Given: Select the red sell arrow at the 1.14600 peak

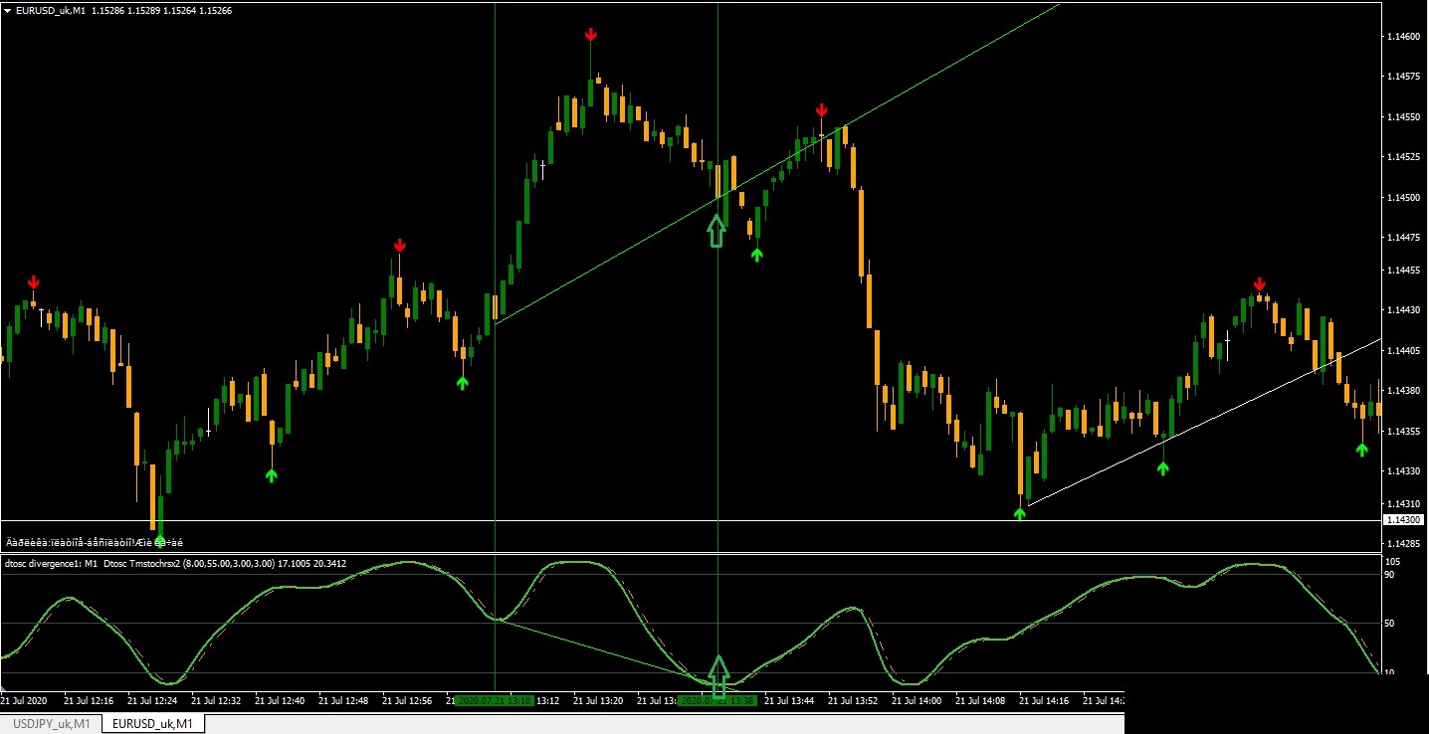Looking at the screenshot, I should pyautogui.click(x=591, y=36).
